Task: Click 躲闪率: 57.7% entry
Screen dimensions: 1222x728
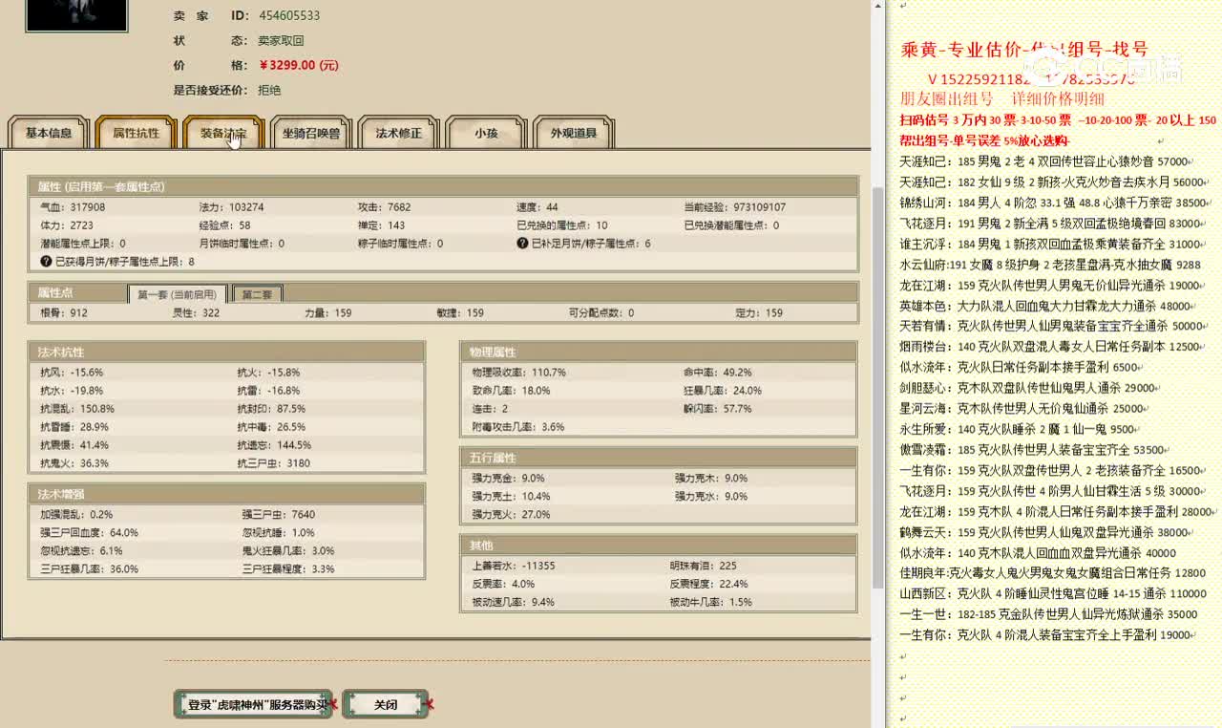Action: click(718, 408)
